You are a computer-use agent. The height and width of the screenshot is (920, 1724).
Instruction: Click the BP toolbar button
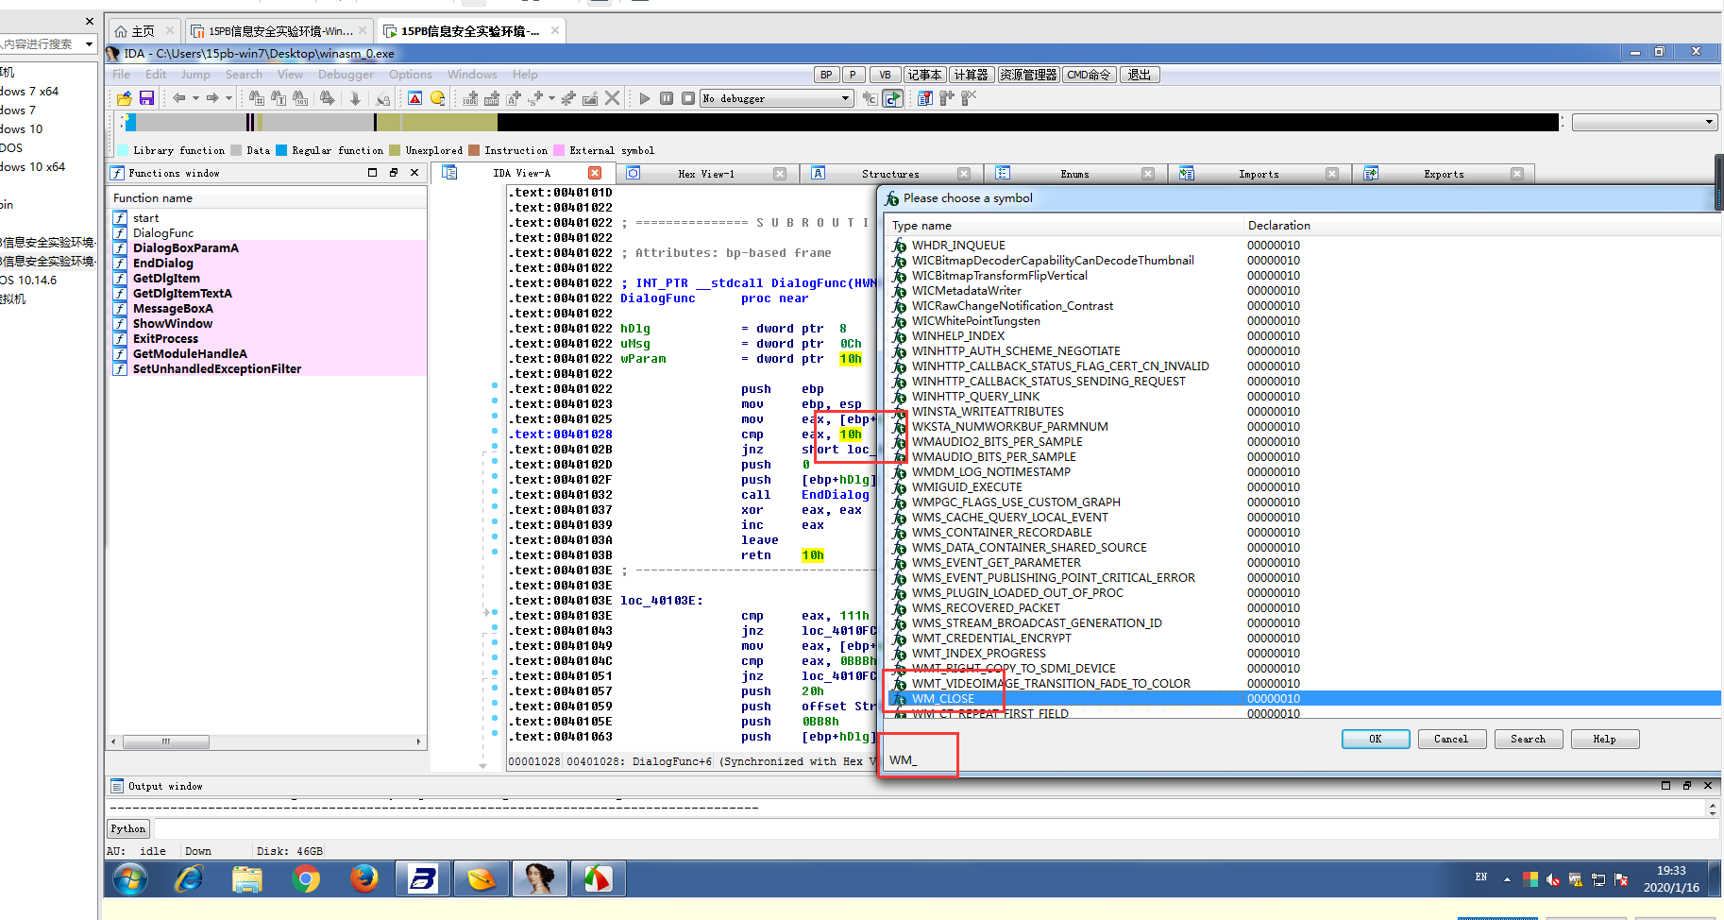(826, 75)
